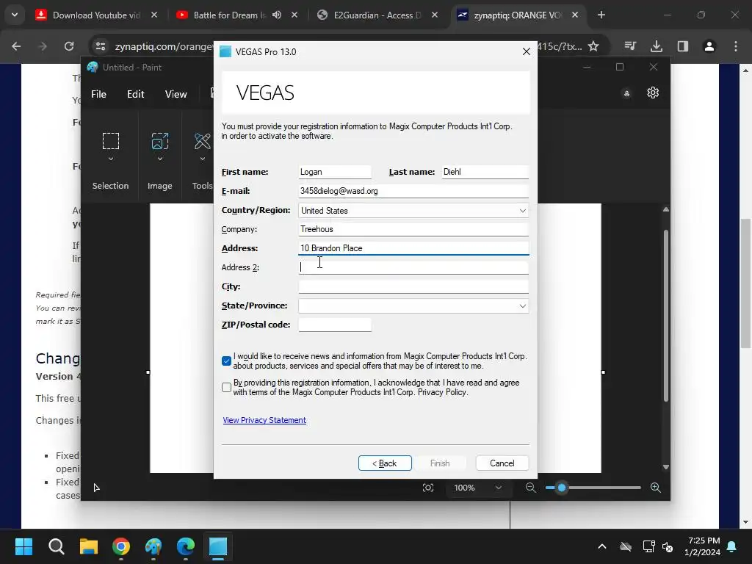Image resolution: width=752 pixels, height=564 pixels.
Task: Open Chrome tab search chevron
Action: pos(15,15)
